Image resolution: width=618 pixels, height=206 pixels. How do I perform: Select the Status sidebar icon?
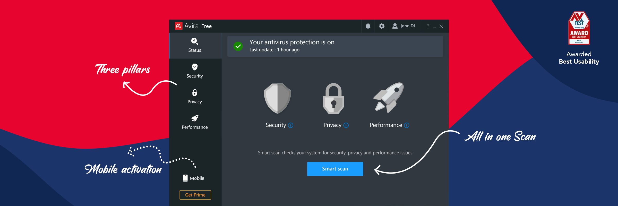[x=195, y=42]
